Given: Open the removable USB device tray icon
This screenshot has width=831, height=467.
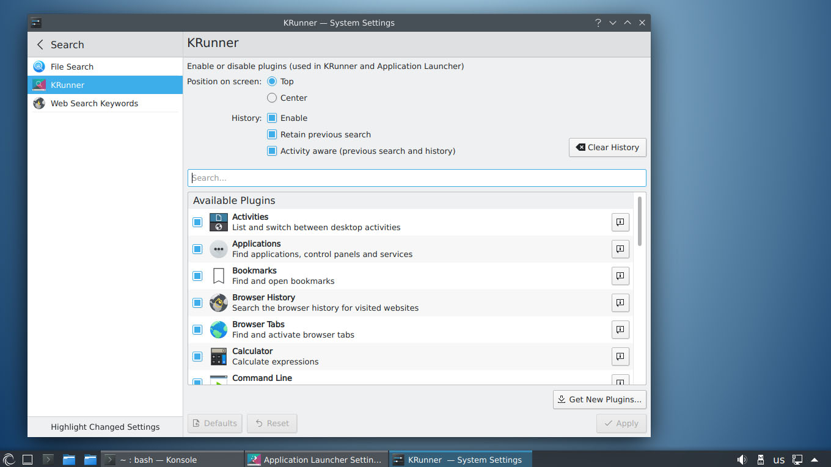Looking at the screenshot, I should click(761, 459).
